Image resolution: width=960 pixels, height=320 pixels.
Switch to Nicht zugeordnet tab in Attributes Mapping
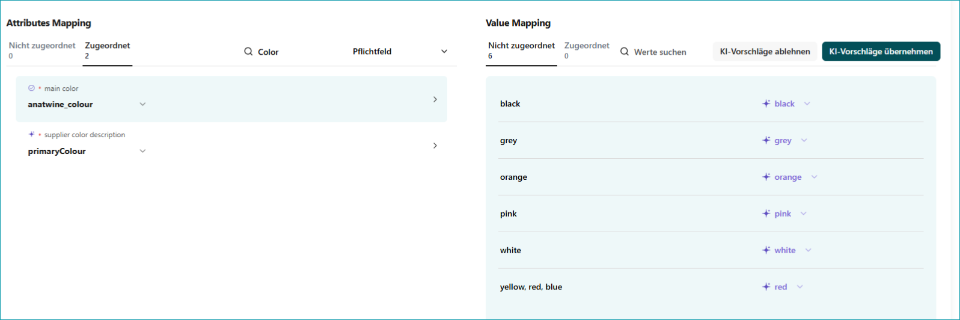click(42, 51)
